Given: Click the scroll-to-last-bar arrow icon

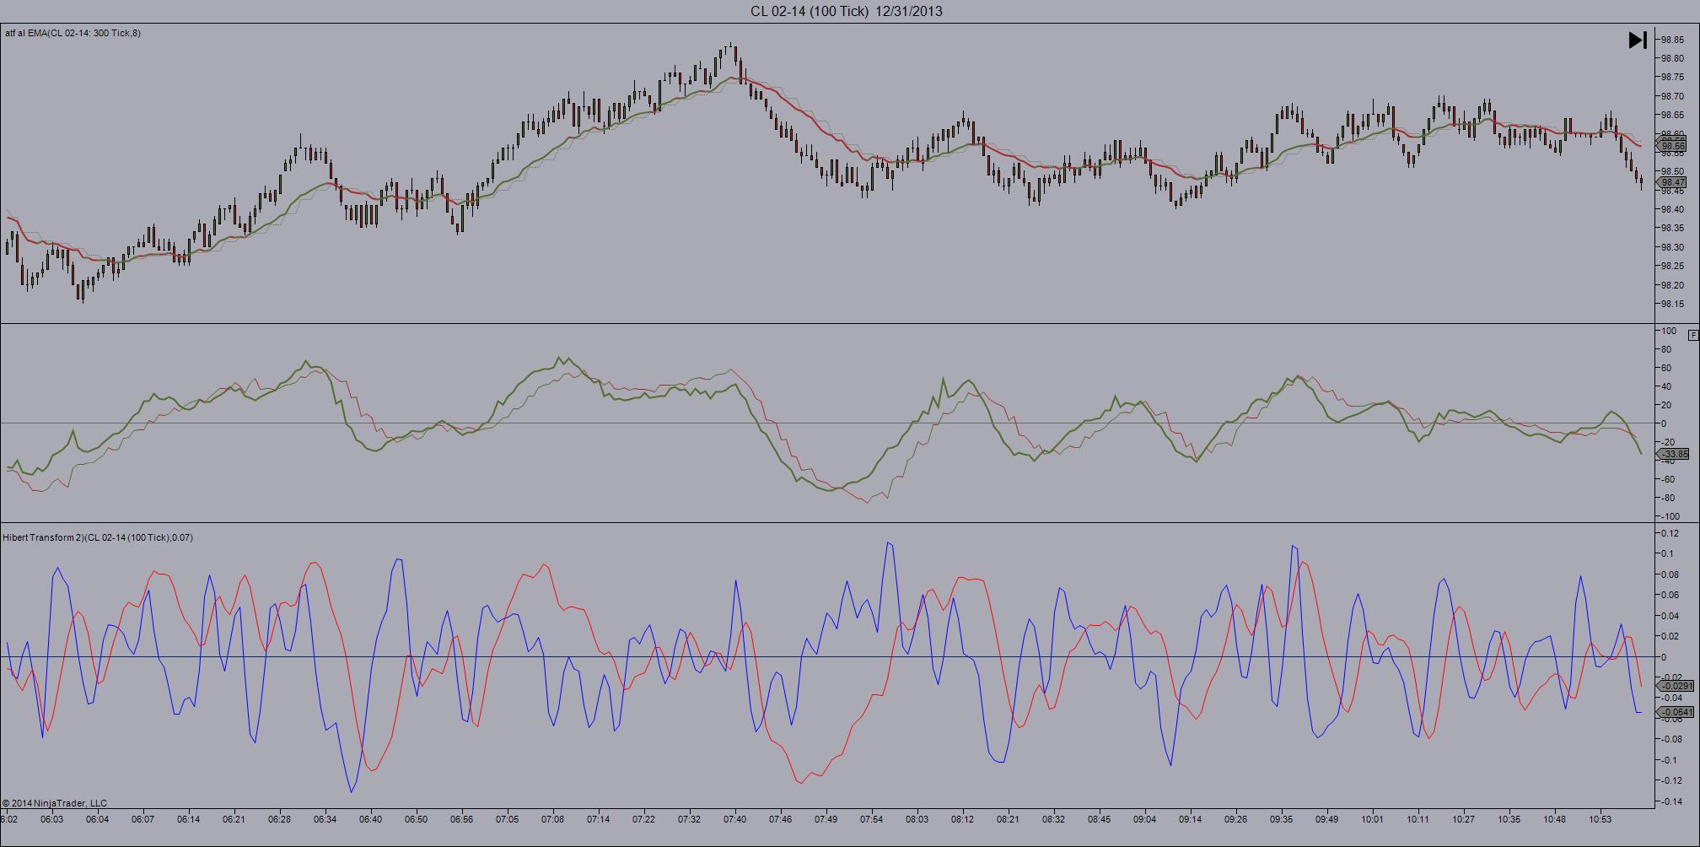Looking at the screenshot, I should [x=1637, y=40].
